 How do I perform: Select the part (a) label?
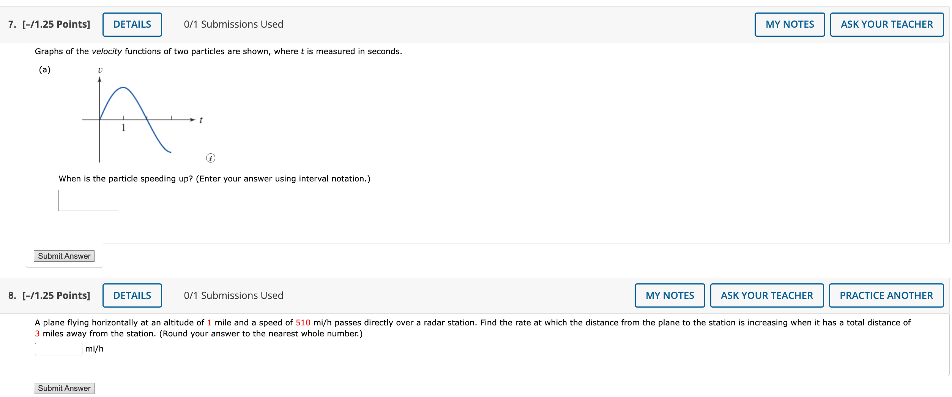click(44, 69)
